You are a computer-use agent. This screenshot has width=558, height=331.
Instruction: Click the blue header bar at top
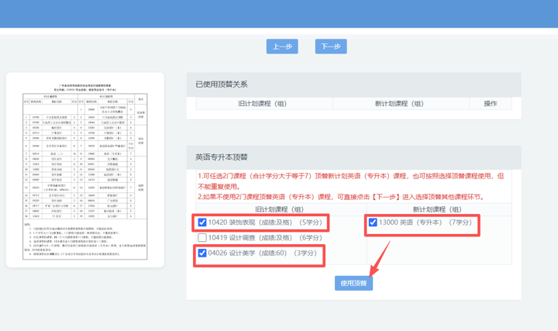pos(279,13)
